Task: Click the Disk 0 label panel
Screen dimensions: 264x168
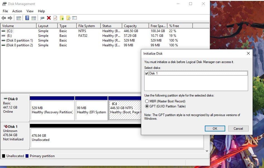Action: click(x=15, y=108)
